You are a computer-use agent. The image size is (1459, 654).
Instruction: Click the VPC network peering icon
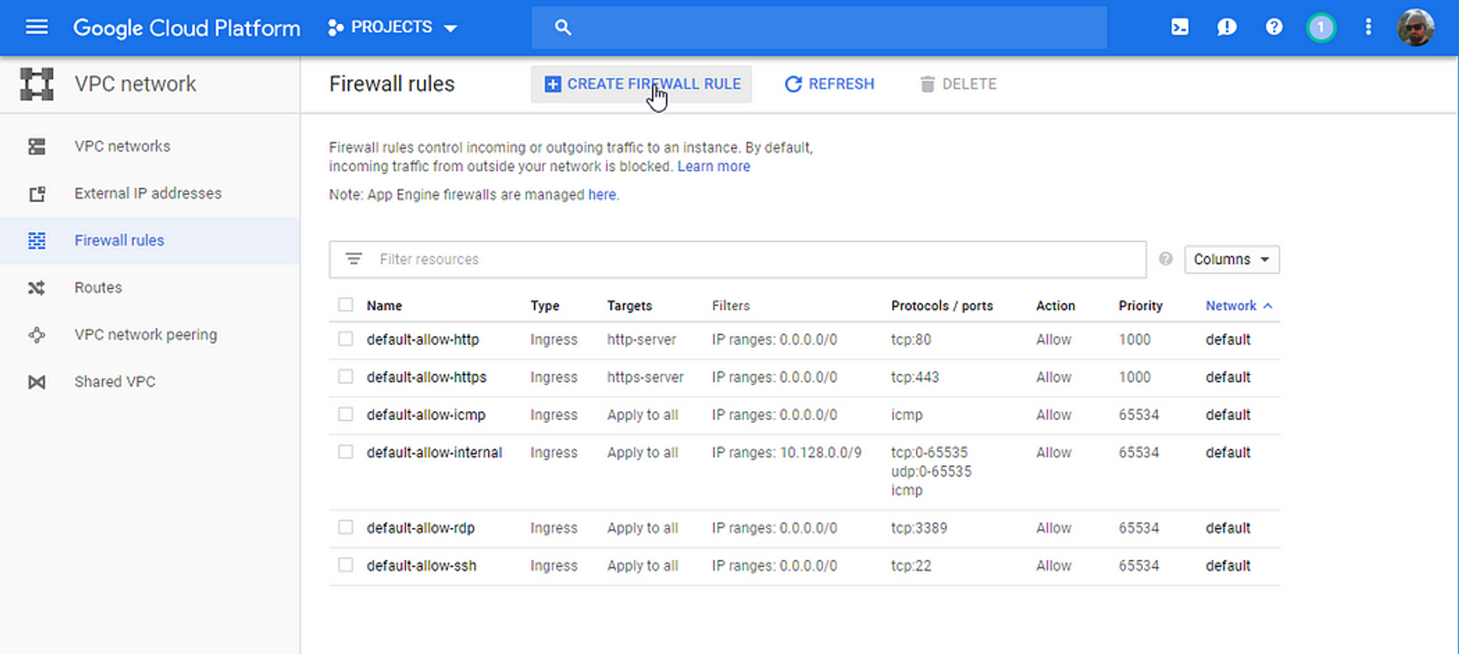(36, 335)
